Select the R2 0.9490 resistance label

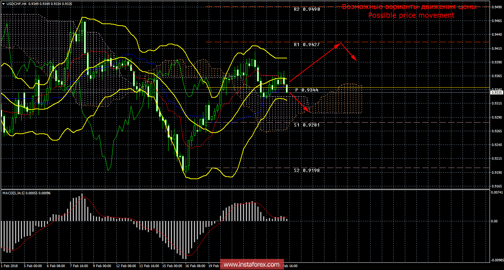click(306, 10)
